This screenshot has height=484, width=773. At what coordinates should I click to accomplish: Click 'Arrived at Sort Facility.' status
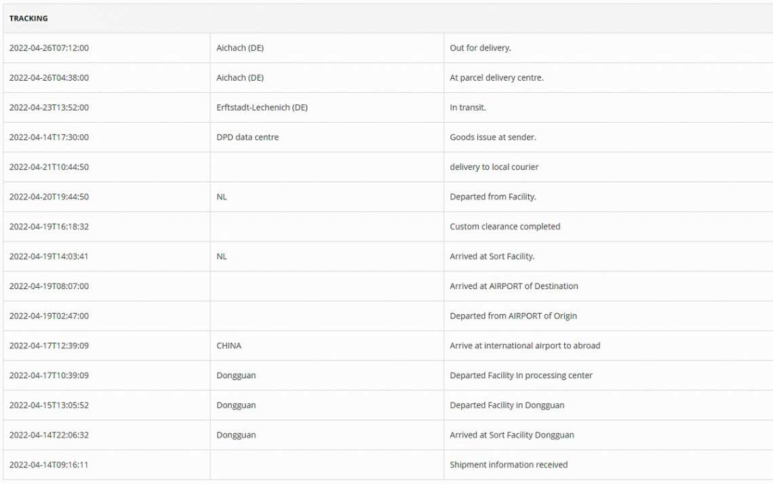tap(492, 257)
